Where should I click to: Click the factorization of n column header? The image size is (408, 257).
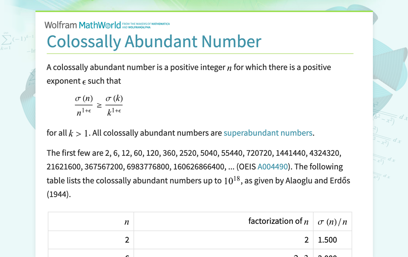pyautogui.click(x=279, y=221)
